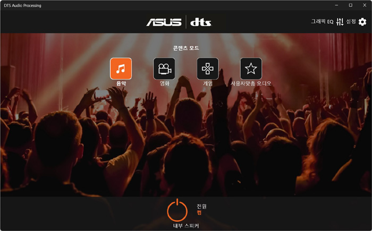Select the 음악 music mode icon
Viewport: 372px width, 231px height.
click(x=121, y=69)
